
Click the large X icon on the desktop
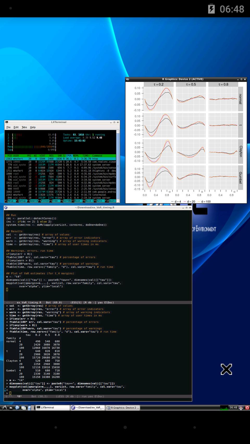[226, 369]
